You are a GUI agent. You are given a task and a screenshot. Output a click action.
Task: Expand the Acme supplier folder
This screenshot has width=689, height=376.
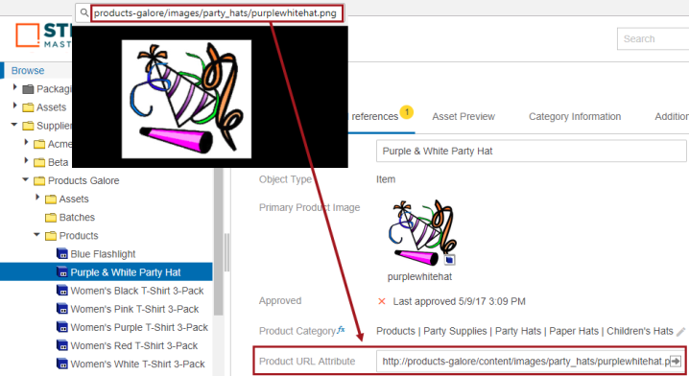(26, 143)
